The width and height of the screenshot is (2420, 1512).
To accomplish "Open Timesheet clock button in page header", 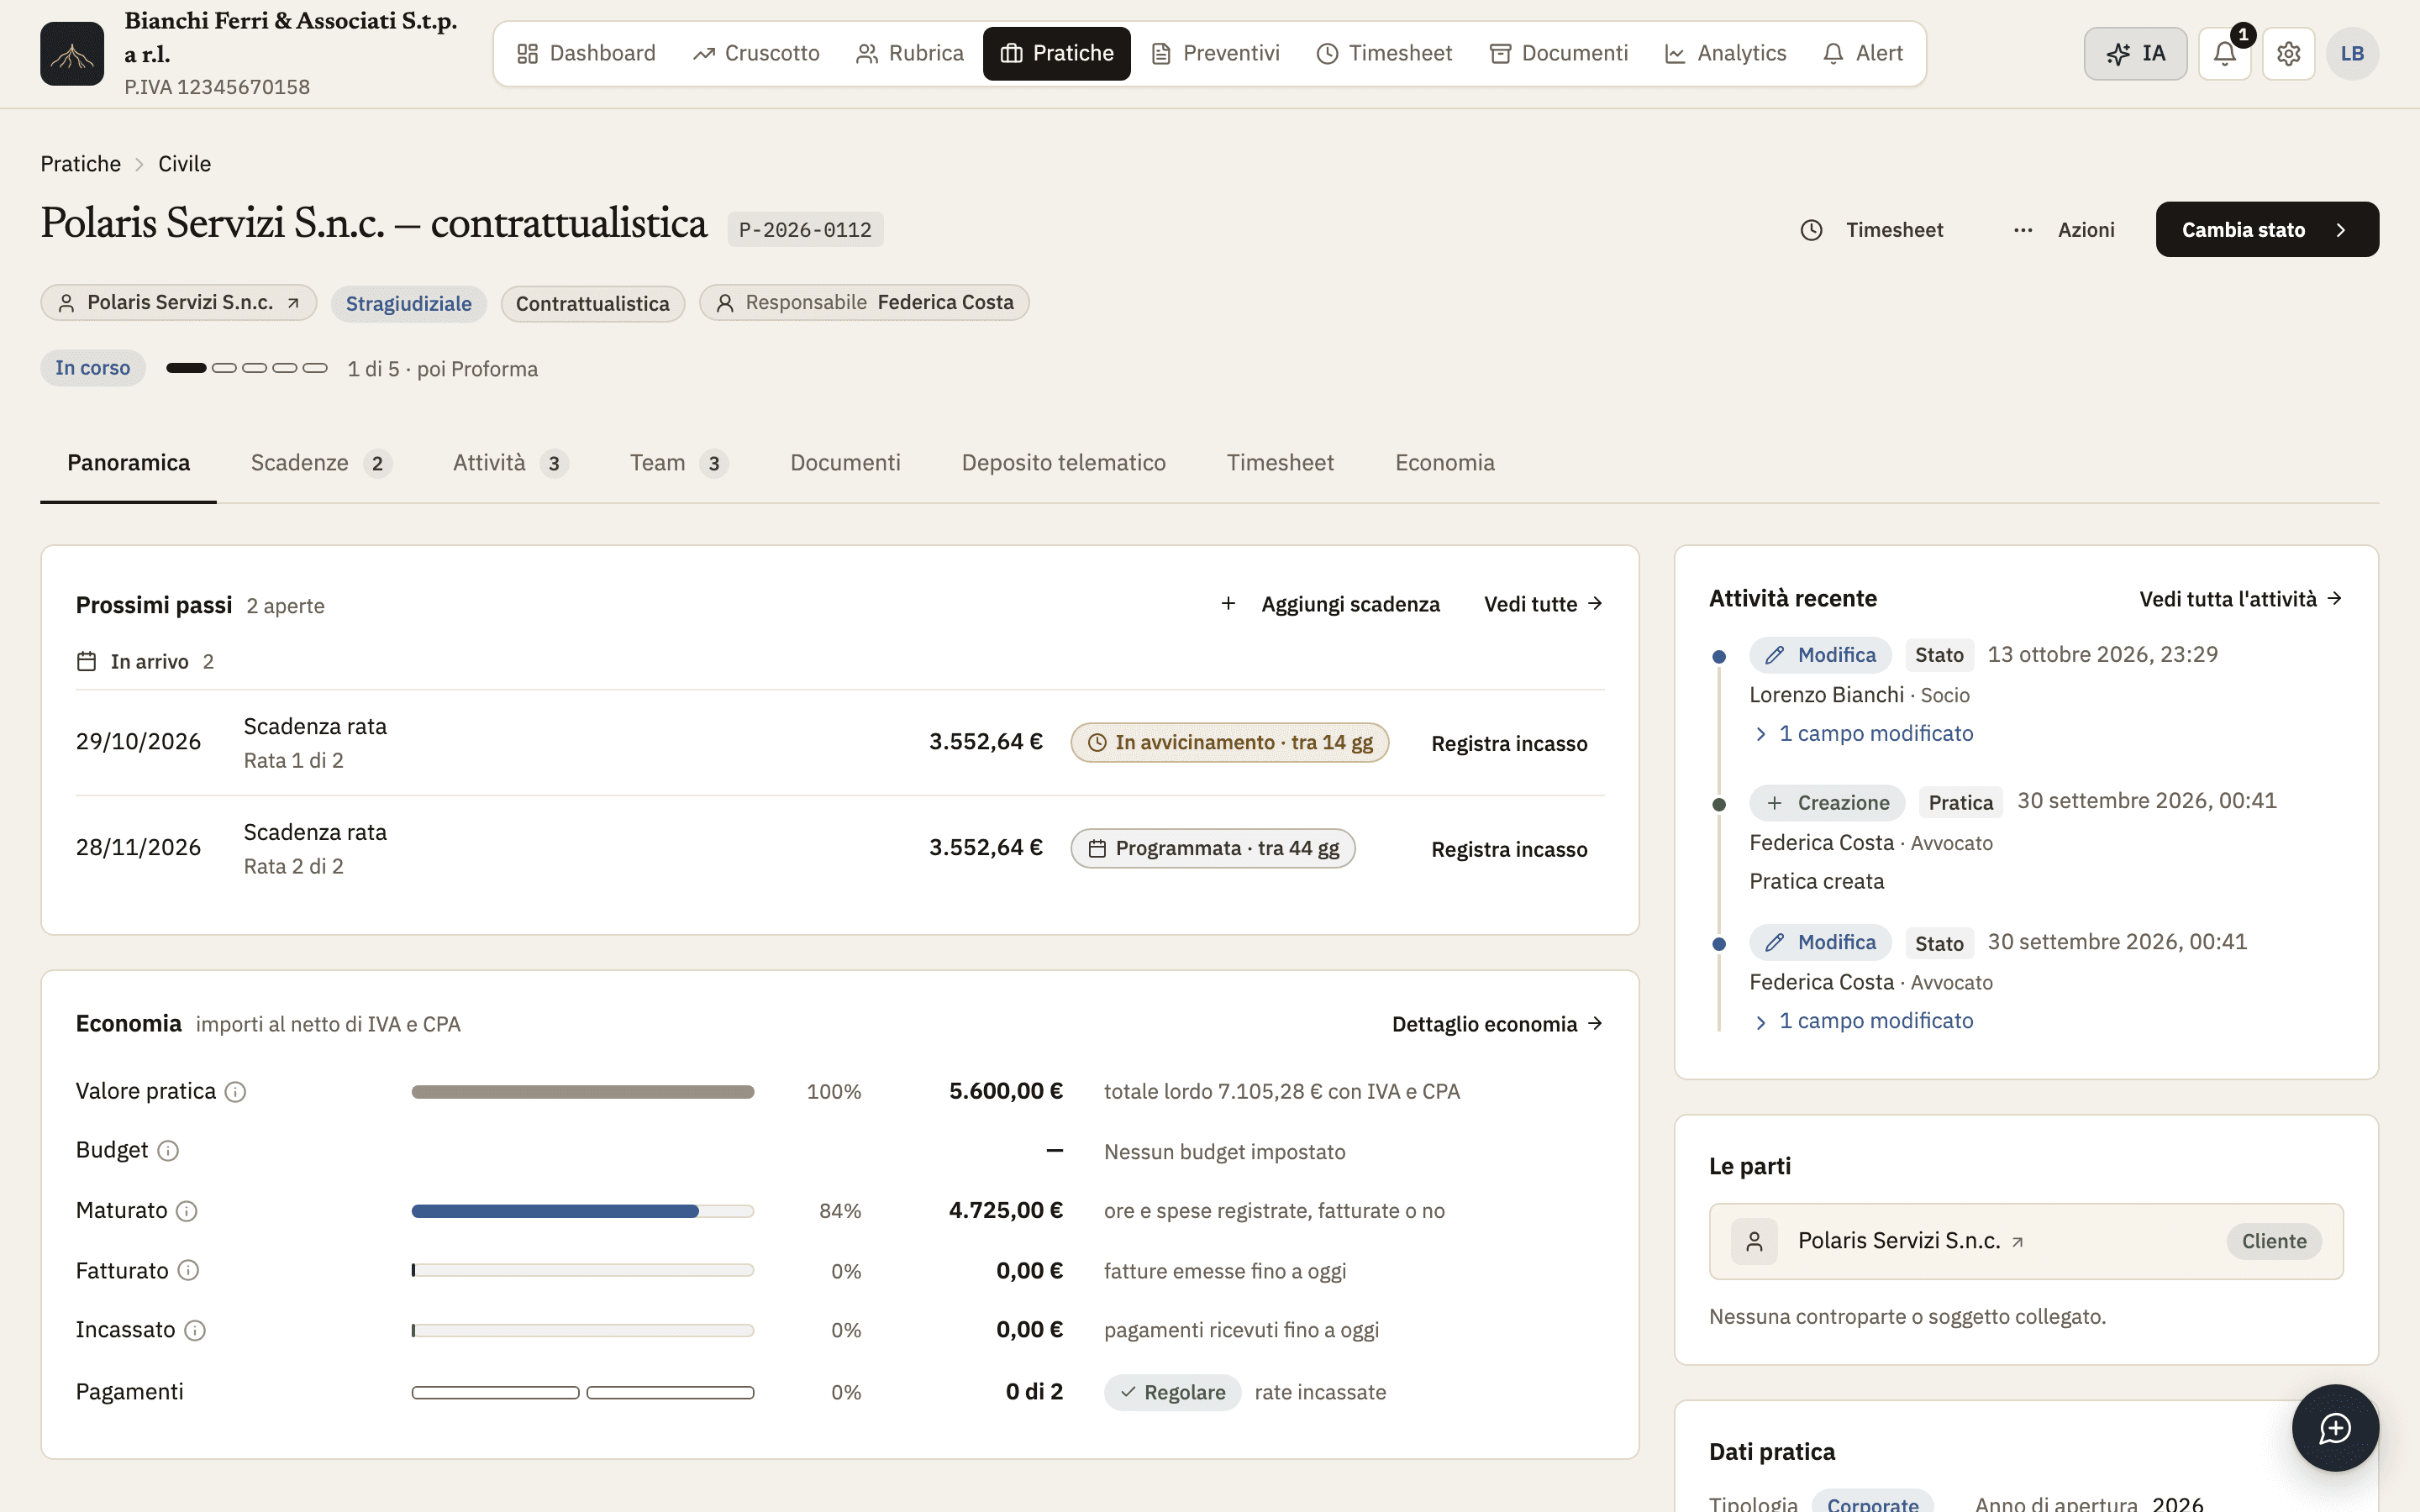I will [1871, 230].
